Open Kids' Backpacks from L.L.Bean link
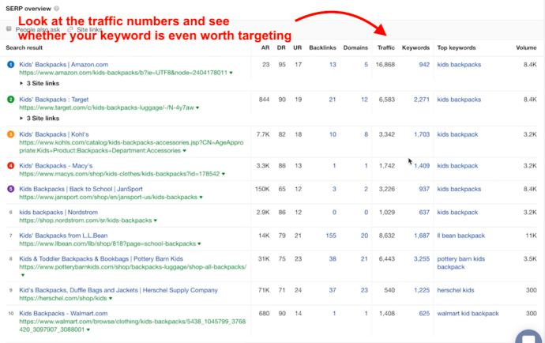This screenshot has width=545, height=343. (63, 236)
